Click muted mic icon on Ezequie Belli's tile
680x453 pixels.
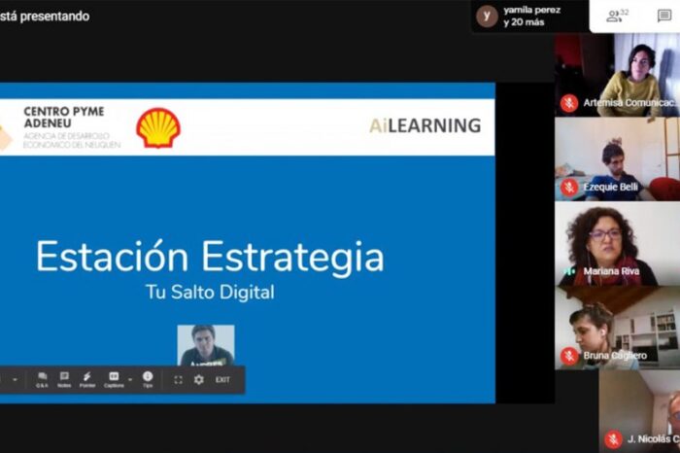569,188
